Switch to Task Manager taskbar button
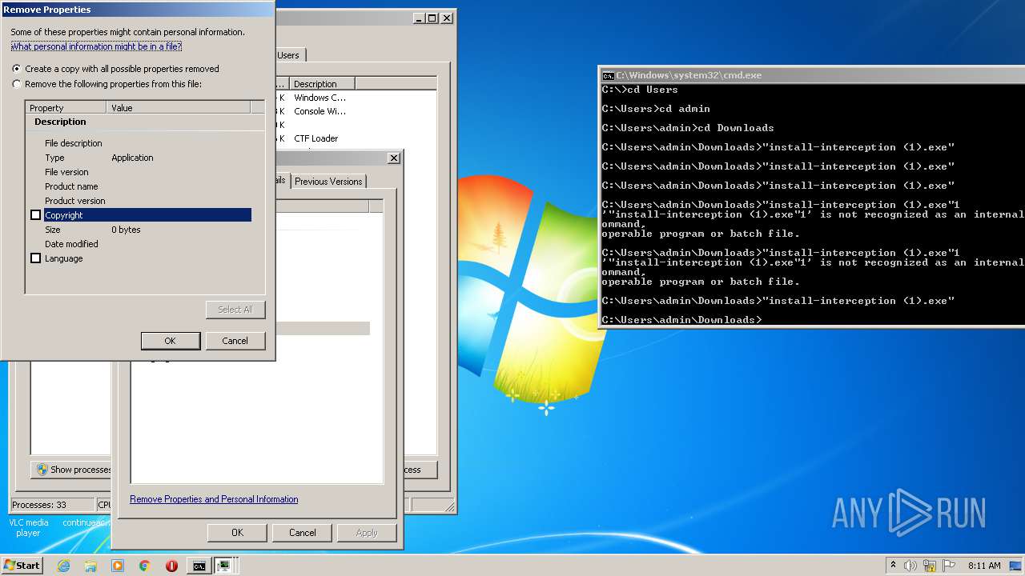Image resolution: width=1025 pixels, height=576 pixels. point(224,566)
